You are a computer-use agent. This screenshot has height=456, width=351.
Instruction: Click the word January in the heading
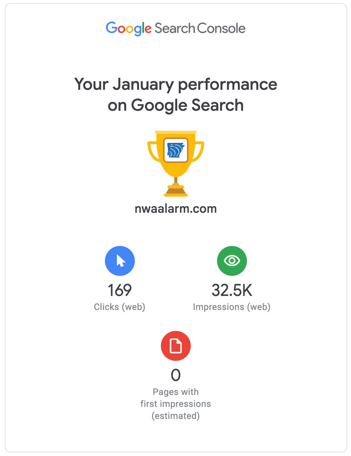(x=143, y=84)
